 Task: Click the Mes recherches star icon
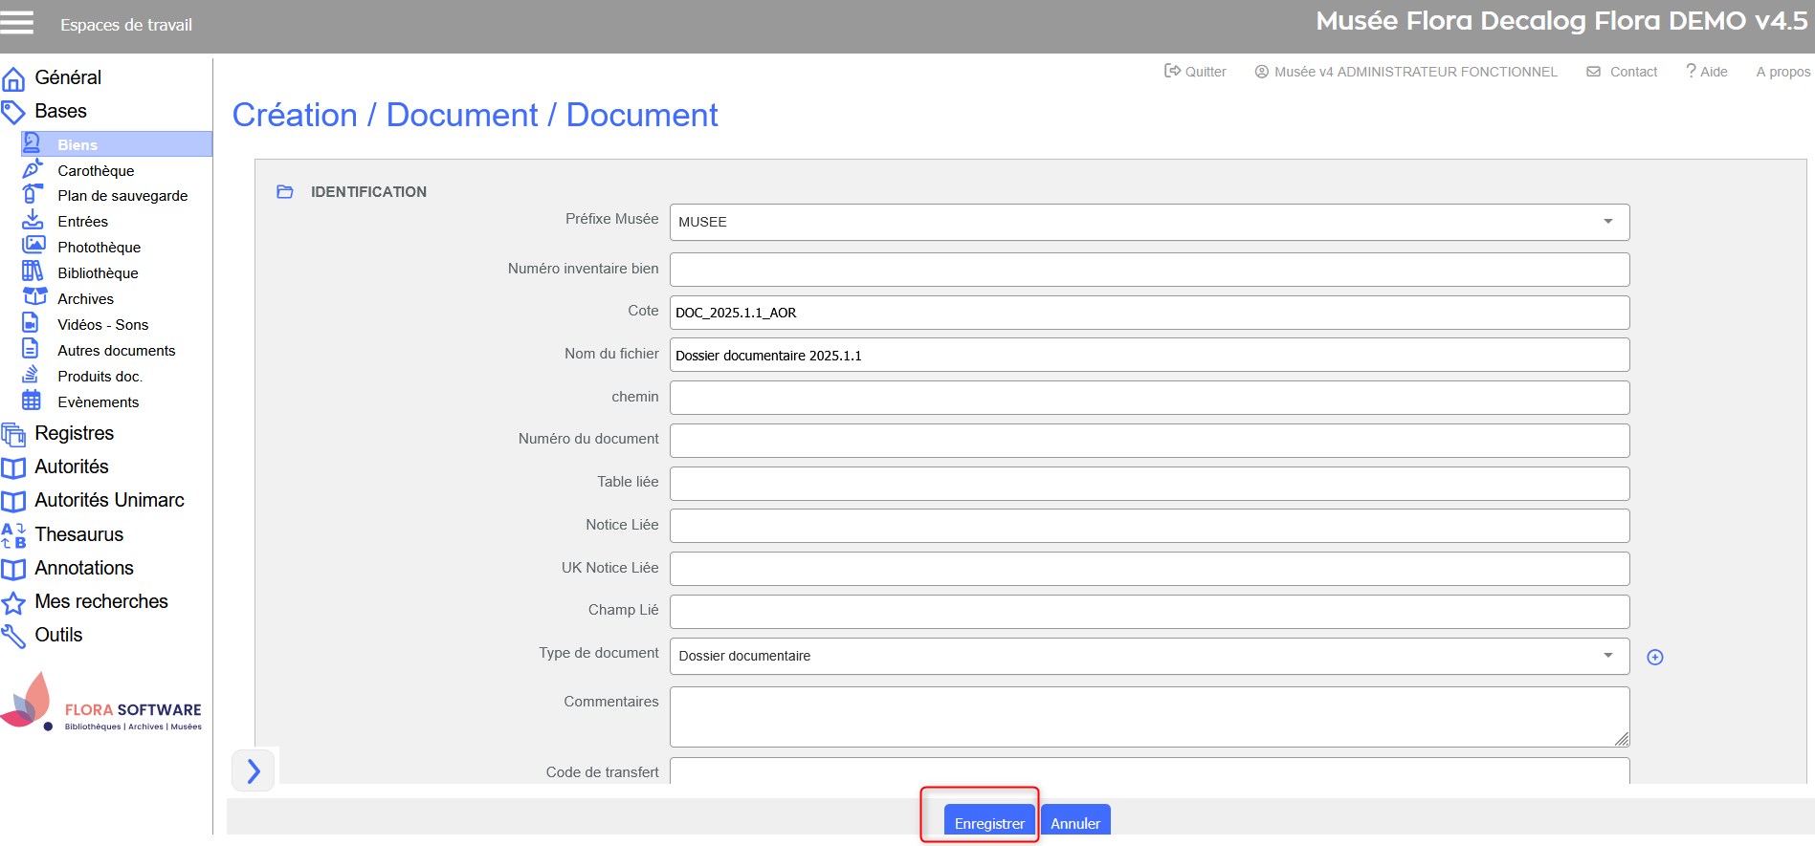pyautogui.click(x=13, y=602)
